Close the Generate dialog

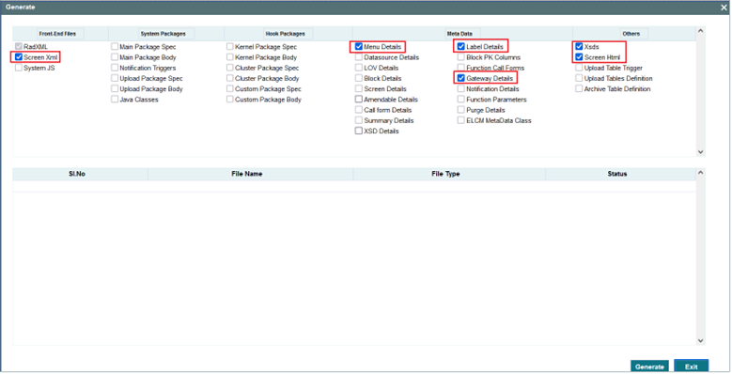pos(724,8)
